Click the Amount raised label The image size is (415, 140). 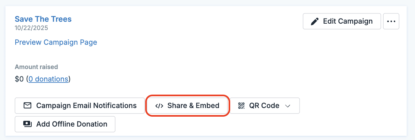[36, 67]
